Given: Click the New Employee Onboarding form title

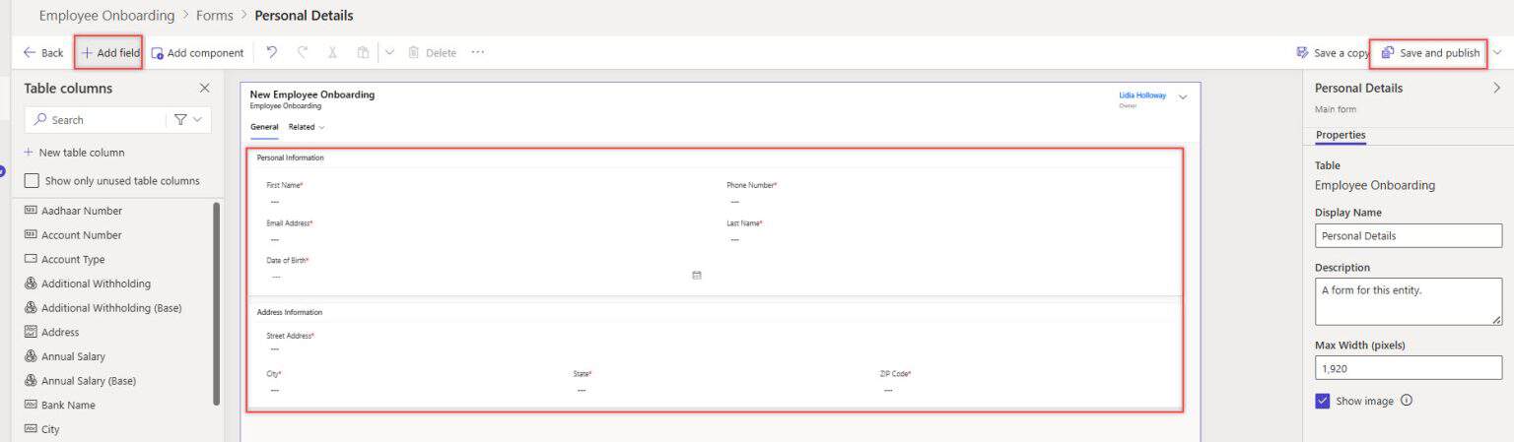Looking at the screenshot, I should pyautogui.click(x=312, y=95).
